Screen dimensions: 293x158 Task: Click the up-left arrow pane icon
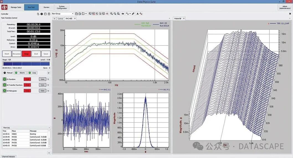(97, 14)
